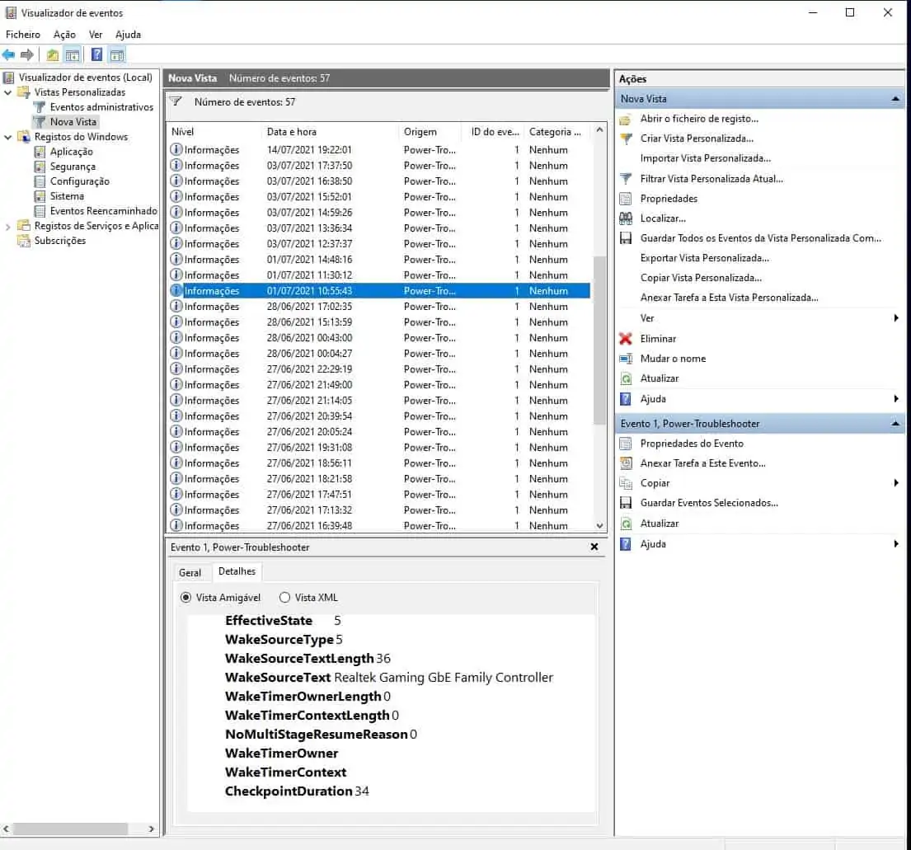Click Anexar Tarefa a Este Evento
The image size is (911, 850).
point(702,463)
